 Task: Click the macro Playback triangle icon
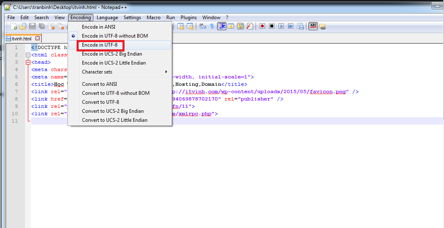click(x=281, y=26)
